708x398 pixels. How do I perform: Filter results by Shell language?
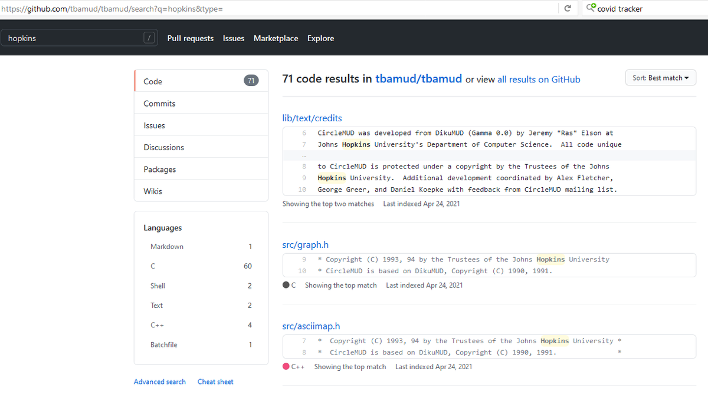point(201,286)
